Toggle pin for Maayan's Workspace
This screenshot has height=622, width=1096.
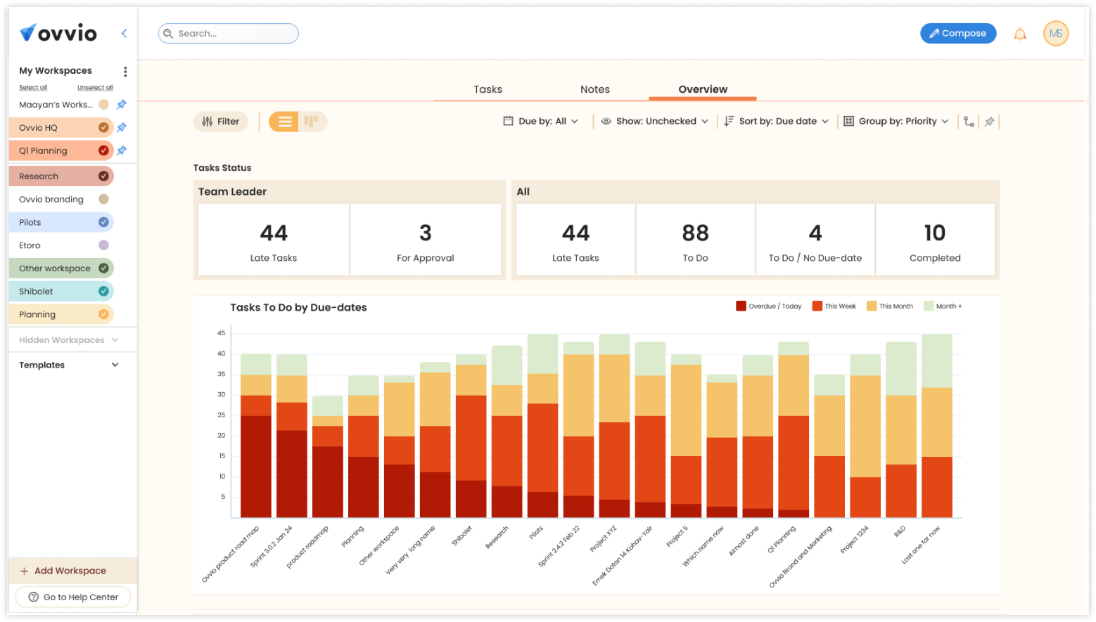[122, 105]
